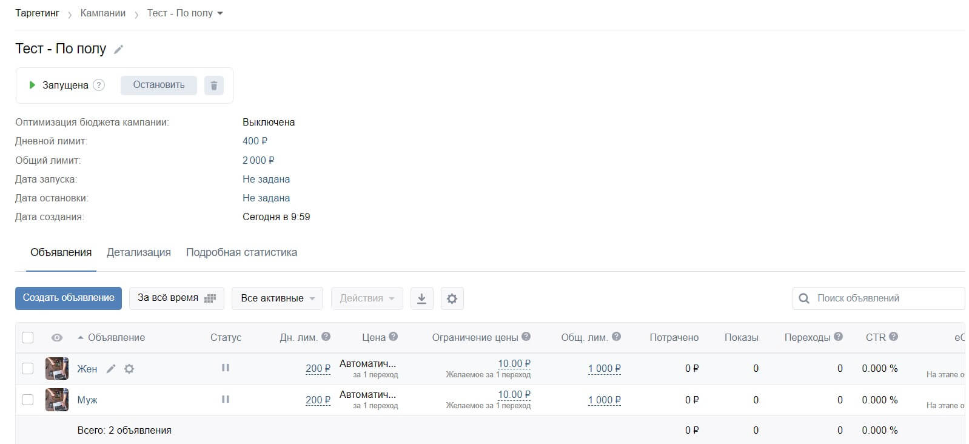Image resolution: width=969 pixels, height=444 pixels.
Task: Open the Муж ad thumbnail image
Action: tap(57, 400)
